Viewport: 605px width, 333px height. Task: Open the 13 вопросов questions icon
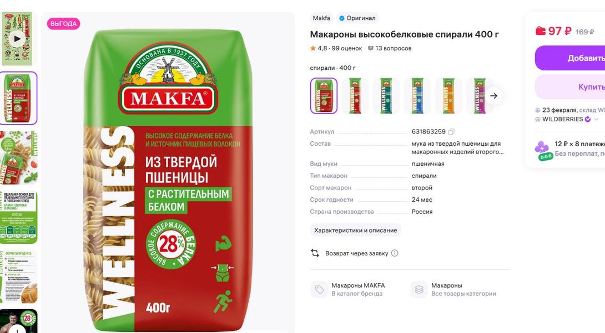click(370, 49)
